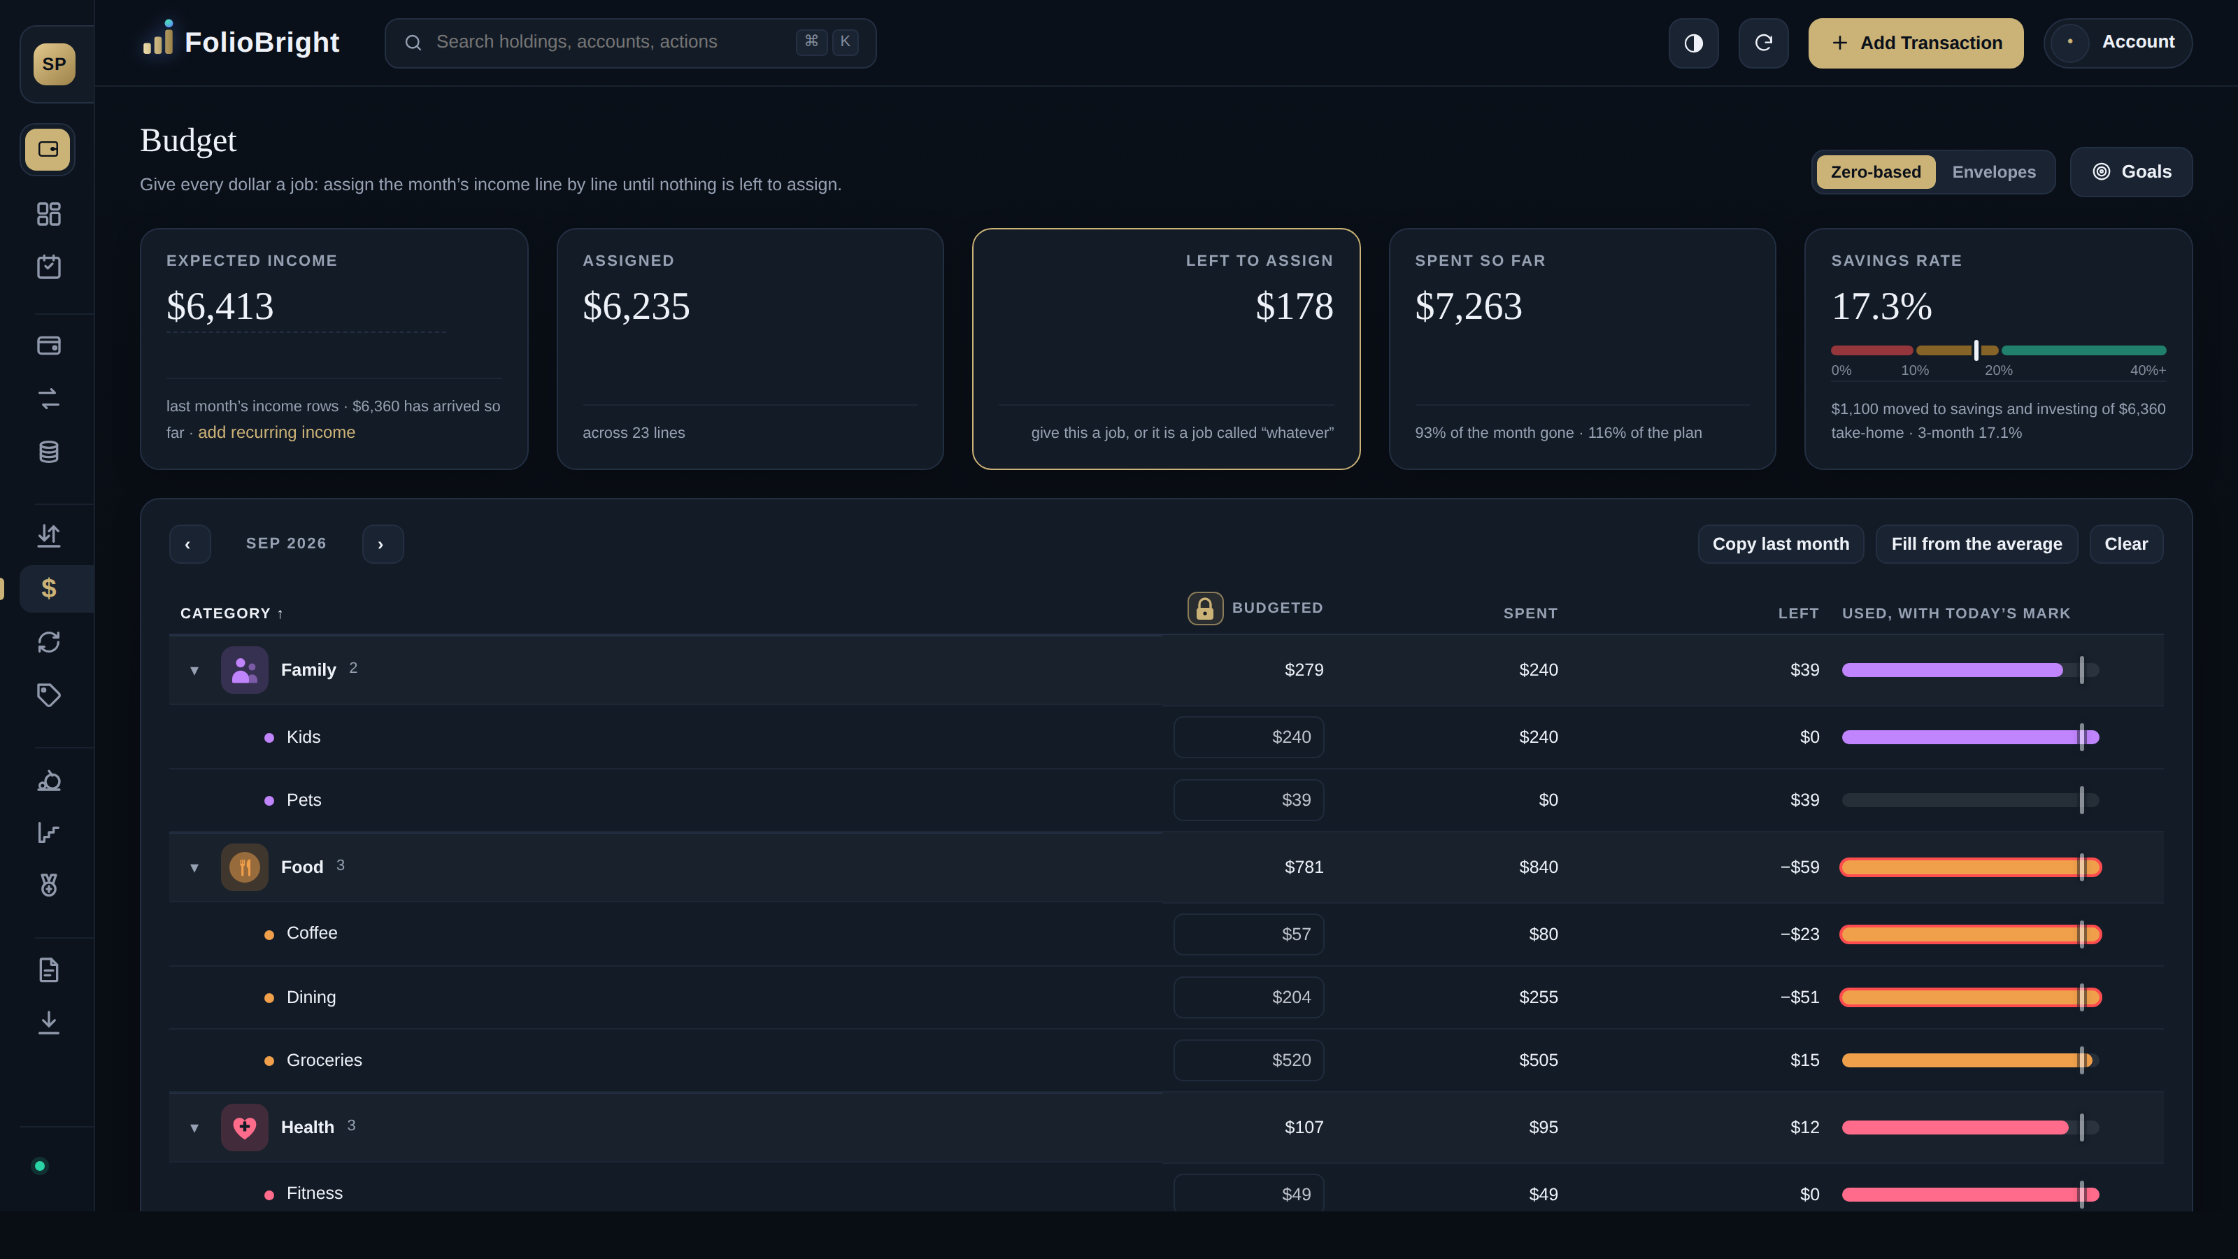The width and height of the screenshot is (2238, 1259).
Task: Click Copy last month
Action: point(1780,544)
